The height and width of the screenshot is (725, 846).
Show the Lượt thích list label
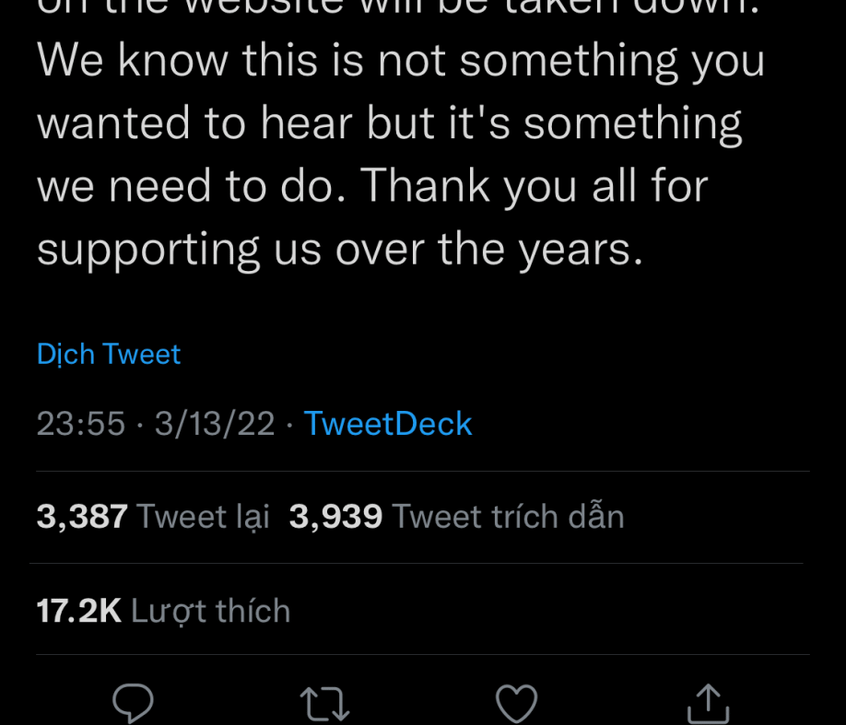click(x=210, y=611)
